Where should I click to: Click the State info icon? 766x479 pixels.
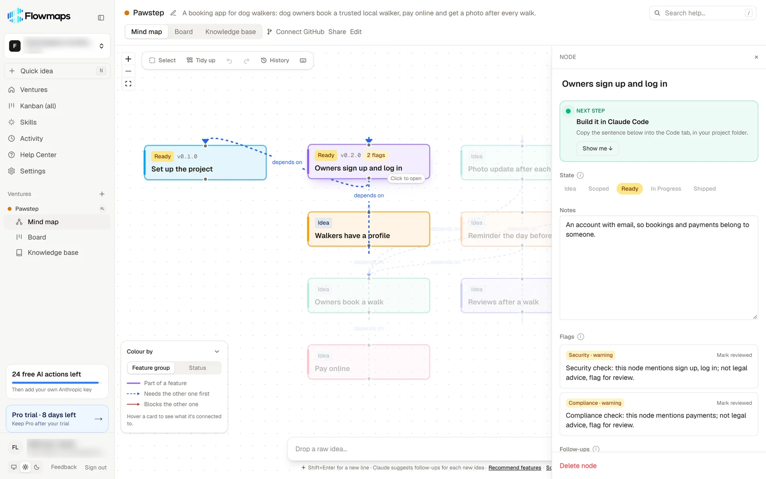tap(580, 175)
